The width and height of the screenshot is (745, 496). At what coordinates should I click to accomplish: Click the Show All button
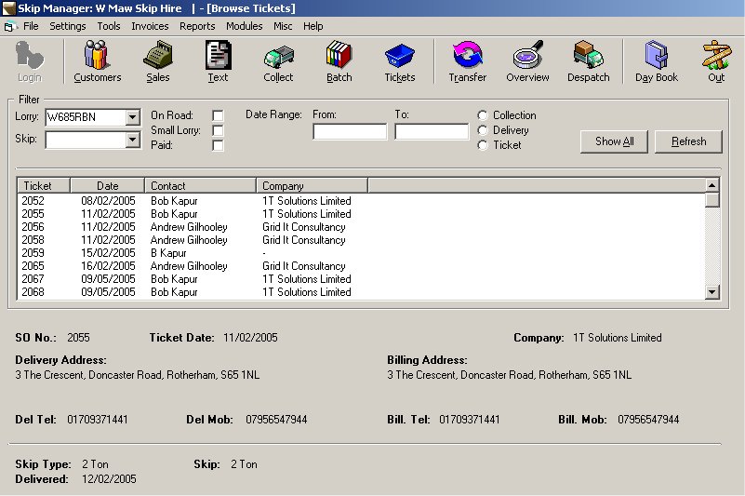614,141
